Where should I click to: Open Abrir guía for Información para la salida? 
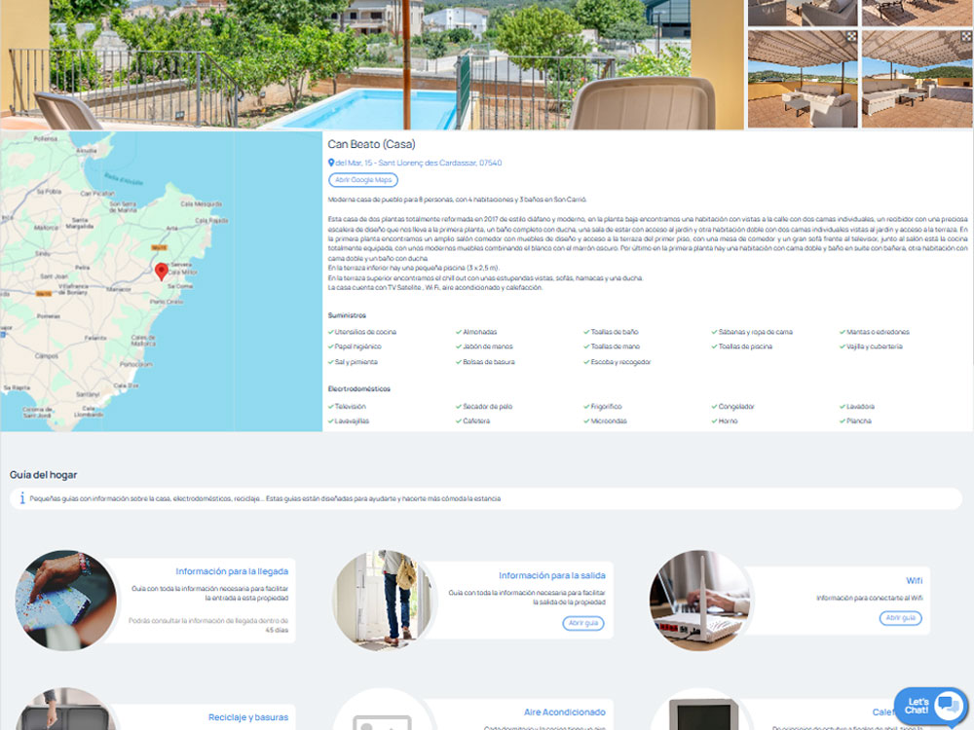[x=583, y=623]
